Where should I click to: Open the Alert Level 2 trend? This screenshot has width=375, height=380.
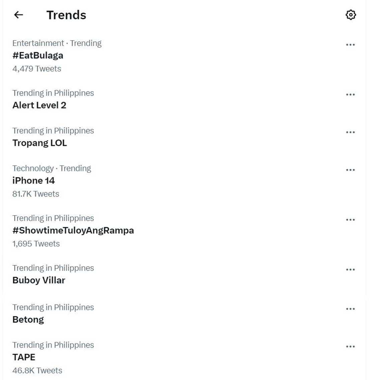pos(39,105)
